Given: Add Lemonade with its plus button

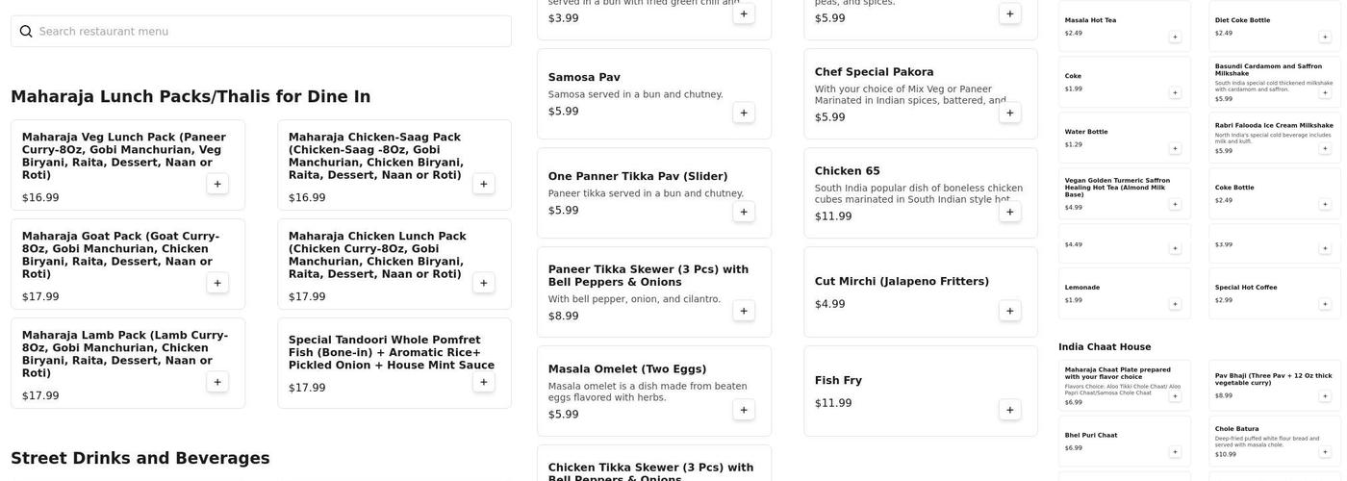Looking at the screenshot, I should [1175, 304].
